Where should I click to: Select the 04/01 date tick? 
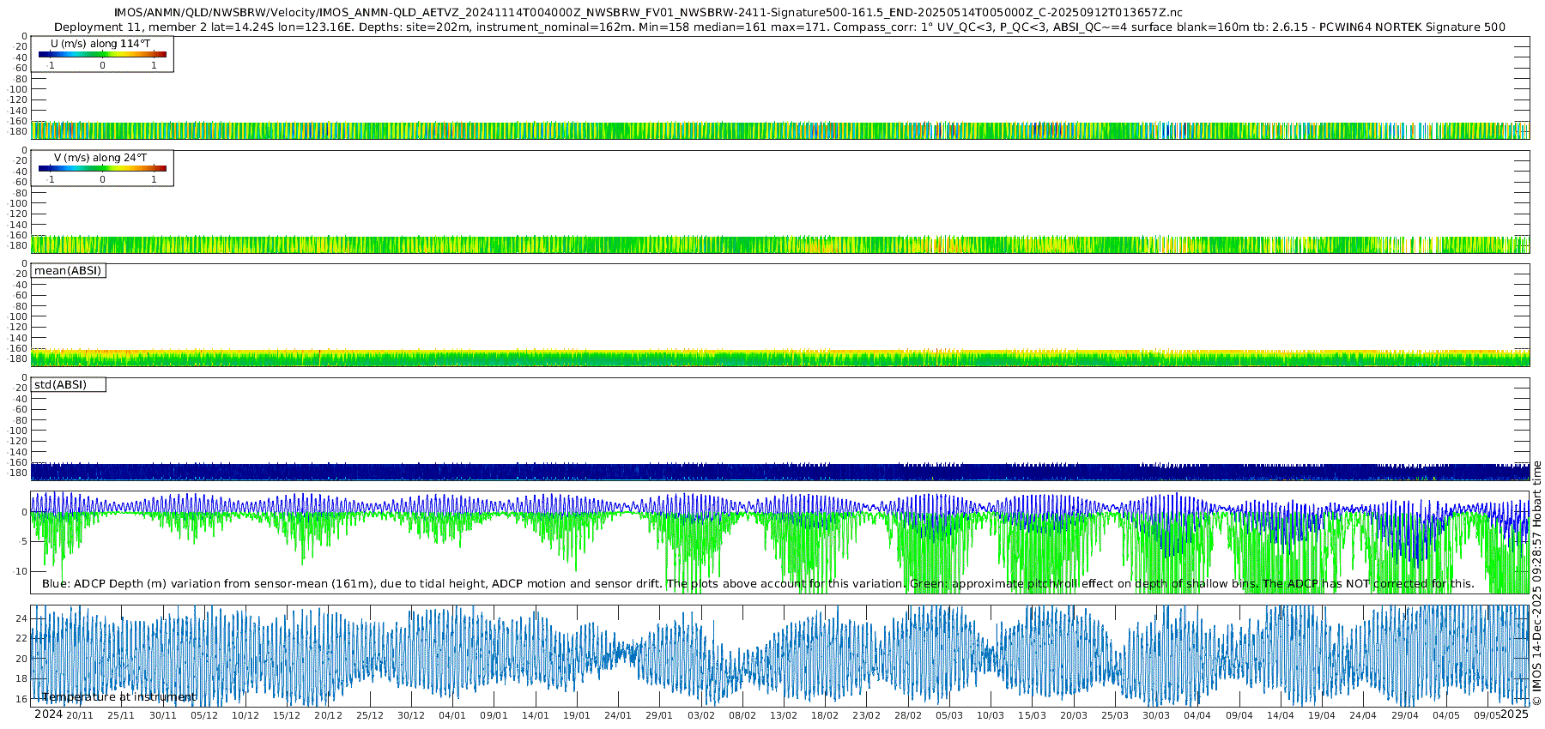(452, 715)
